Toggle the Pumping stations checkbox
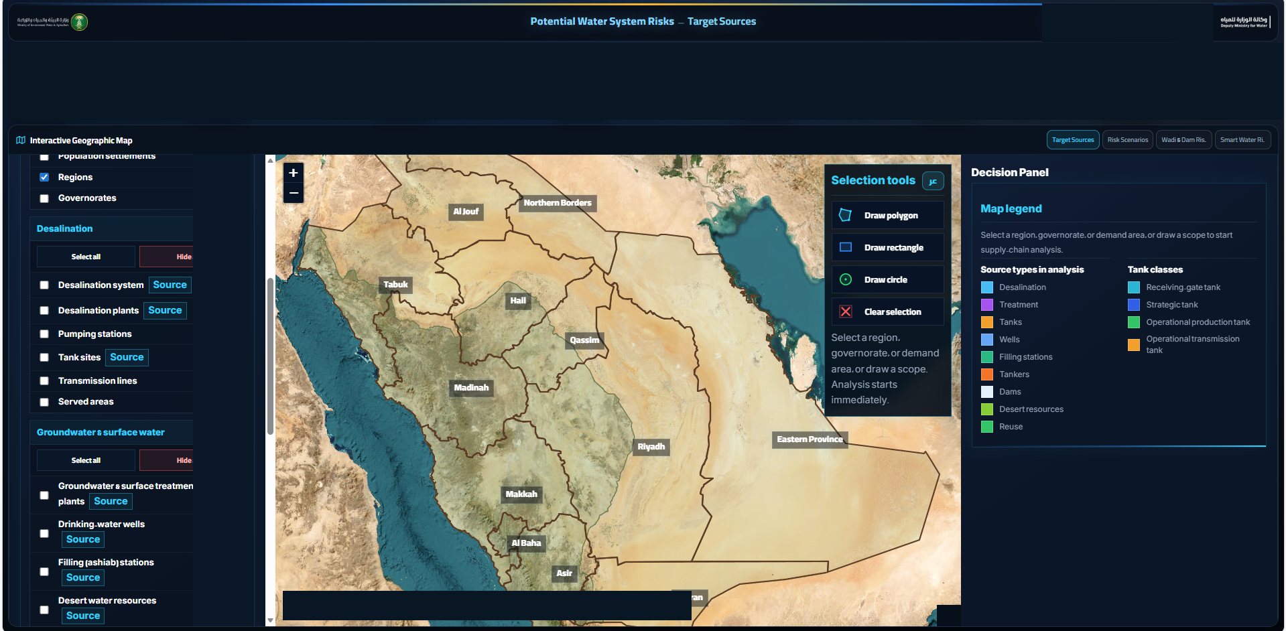Image resolution: width=1286 pixels, height=631 pixels. [44, 334]
